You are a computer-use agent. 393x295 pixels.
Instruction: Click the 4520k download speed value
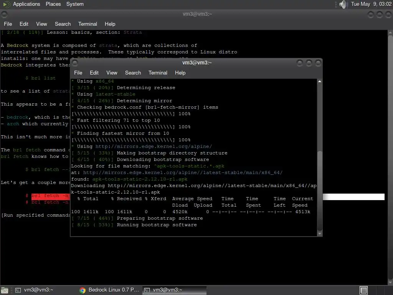click(x=180, y=212)
